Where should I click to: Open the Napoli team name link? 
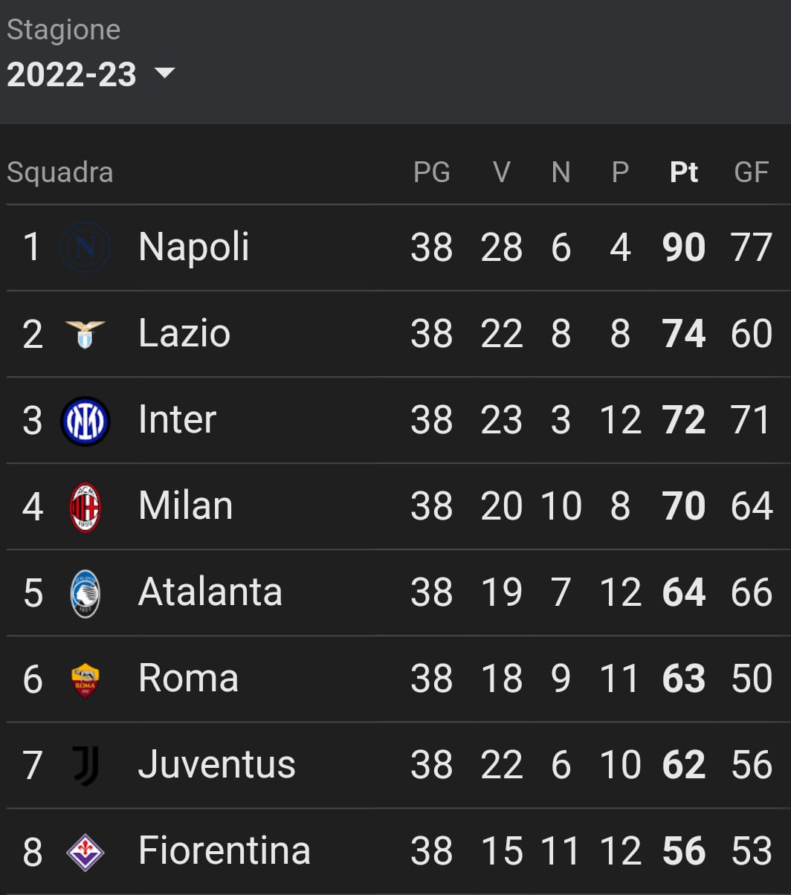(193, 247)
